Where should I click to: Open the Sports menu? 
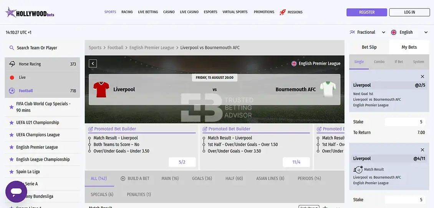[110, 12]
